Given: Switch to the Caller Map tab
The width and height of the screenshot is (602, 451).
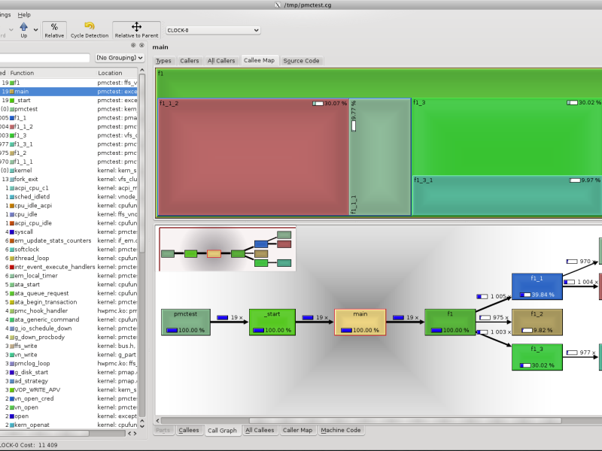Looking at the screenshot, I should (x=297, y=430).
